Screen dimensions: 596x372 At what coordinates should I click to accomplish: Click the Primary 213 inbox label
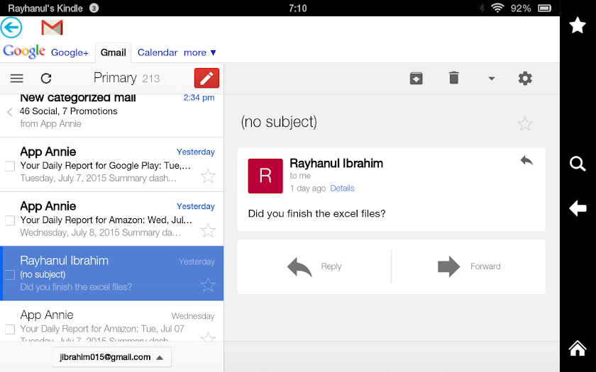126,78
